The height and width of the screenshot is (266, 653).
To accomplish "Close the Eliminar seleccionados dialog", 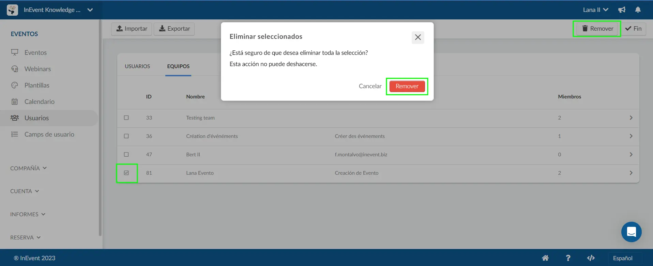I will click(x=418, y=37).
